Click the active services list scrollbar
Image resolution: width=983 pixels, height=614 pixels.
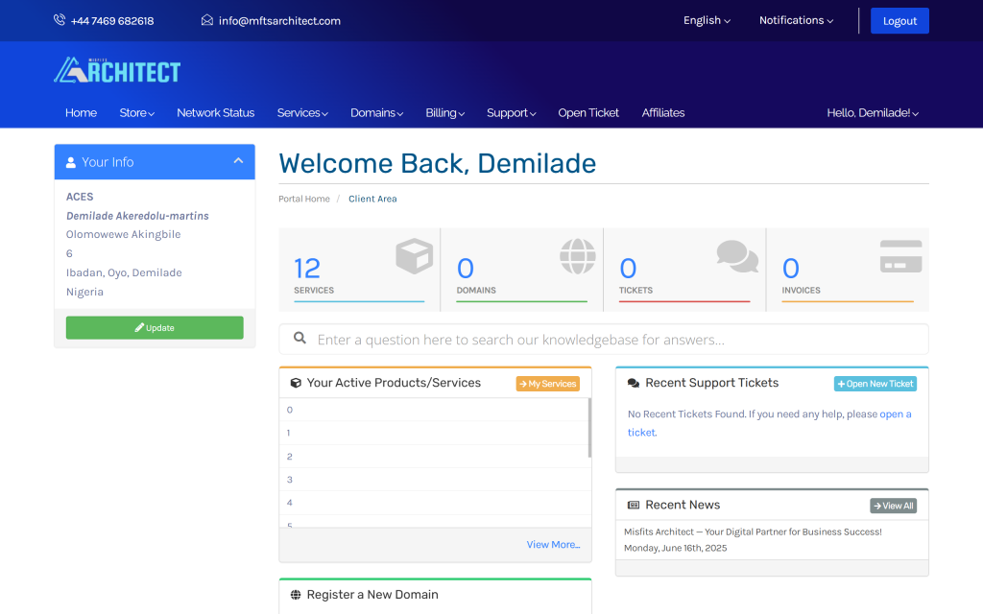pos(588,428)
